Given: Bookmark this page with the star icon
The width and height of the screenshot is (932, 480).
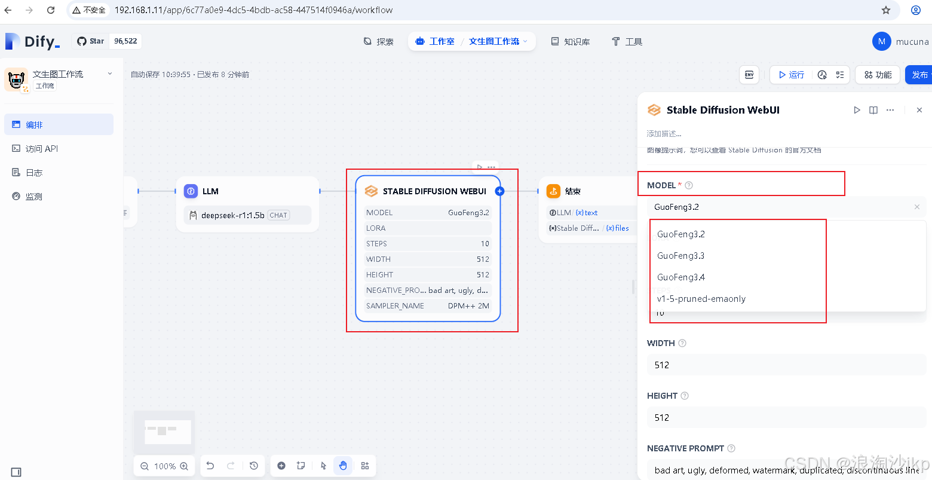Looking at the screenshot, I should (x=886, y=10).
